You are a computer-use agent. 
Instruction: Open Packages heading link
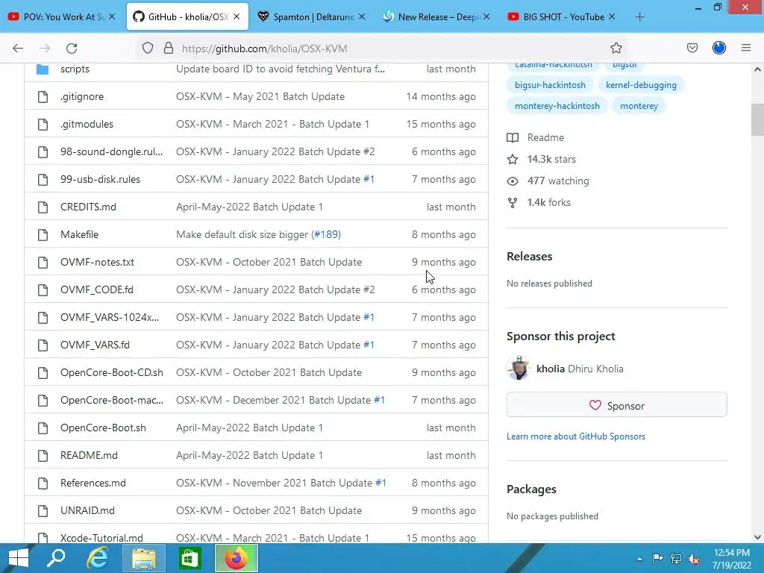(531, 489)
